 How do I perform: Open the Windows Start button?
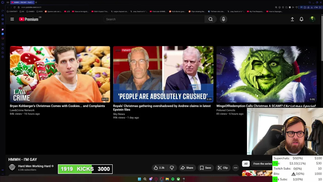[x=139, y=179]
